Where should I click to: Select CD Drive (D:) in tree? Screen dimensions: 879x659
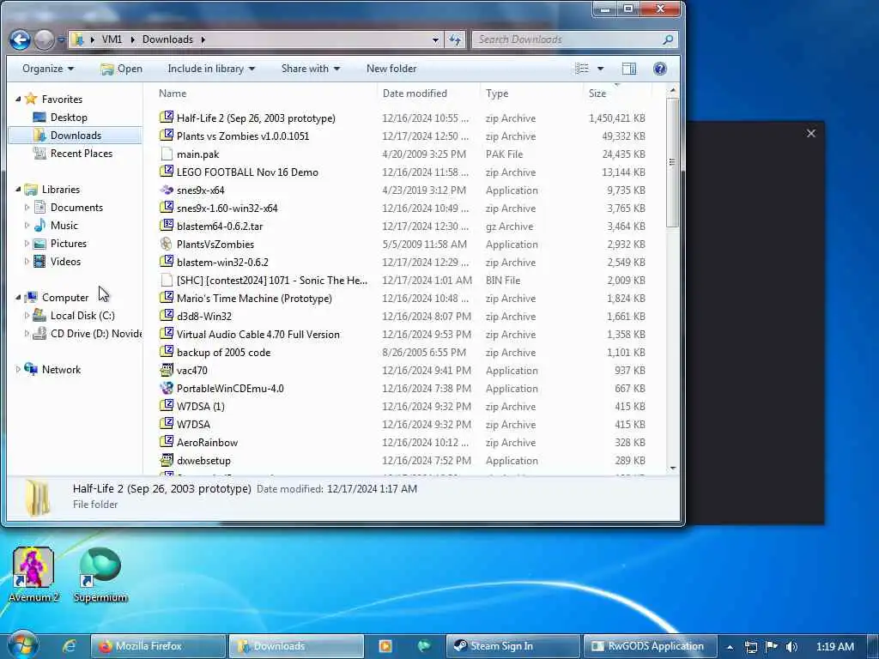tap(96, 334)
